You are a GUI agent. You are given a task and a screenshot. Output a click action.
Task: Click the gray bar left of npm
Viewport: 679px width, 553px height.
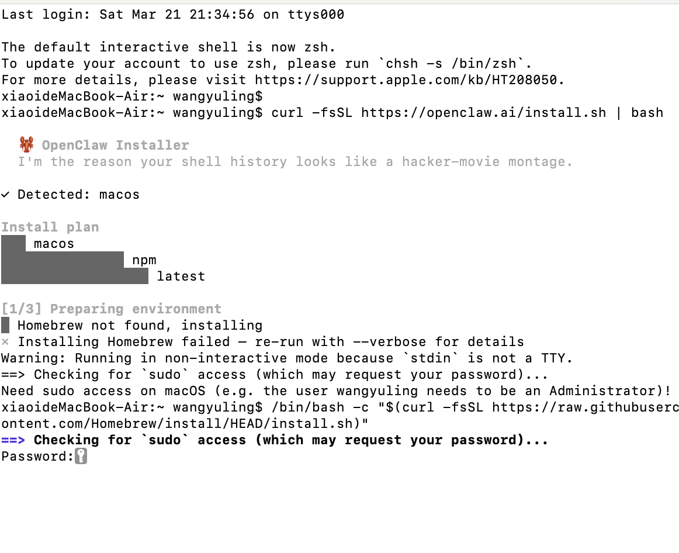point(63,260)
